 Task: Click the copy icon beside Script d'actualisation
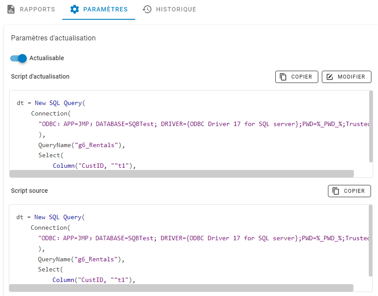284,76
